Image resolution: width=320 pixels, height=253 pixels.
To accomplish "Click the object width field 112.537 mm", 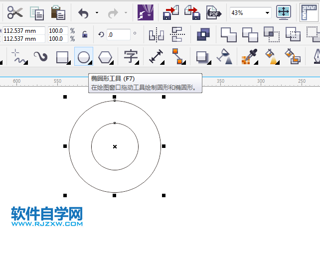I will coord(23,31).
